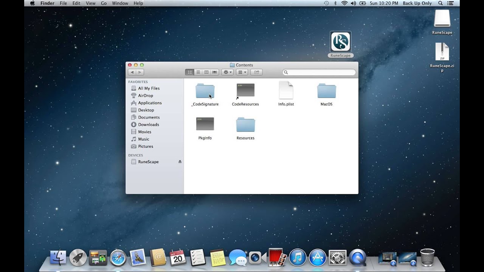484x272 pixels.
Task: Open the Resources folder
Action: pos(245,124)
